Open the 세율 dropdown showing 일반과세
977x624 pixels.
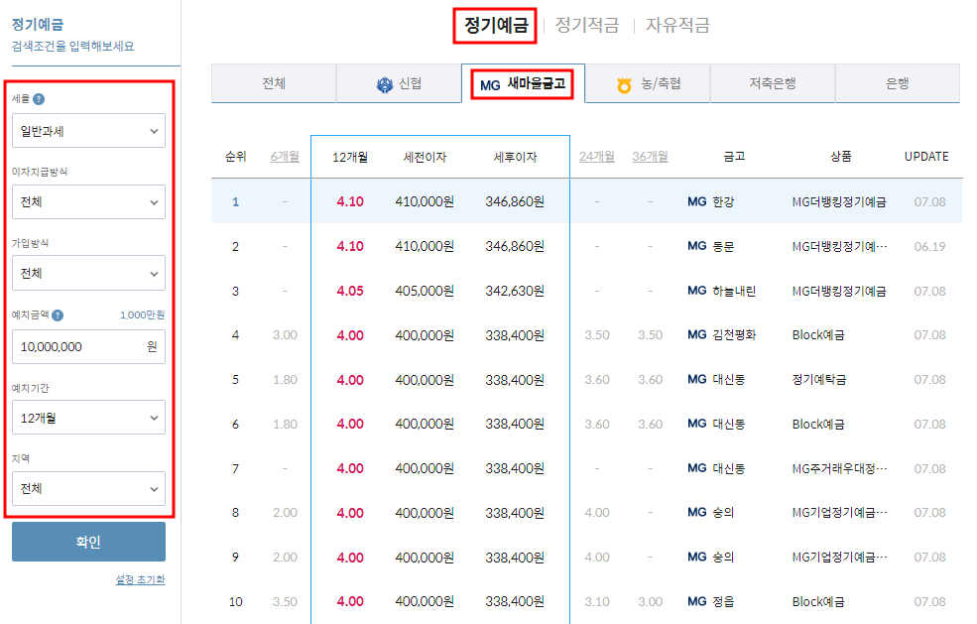pyautogui.click(x=88, y=130)
